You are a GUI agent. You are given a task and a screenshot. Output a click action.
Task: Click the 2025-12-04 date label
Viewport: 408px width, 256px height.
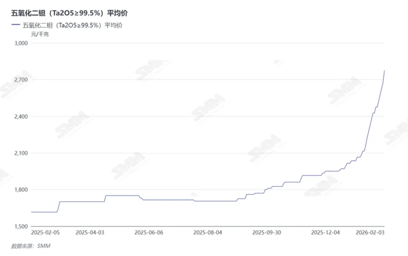pyautogui.click(x=326, y=233)
